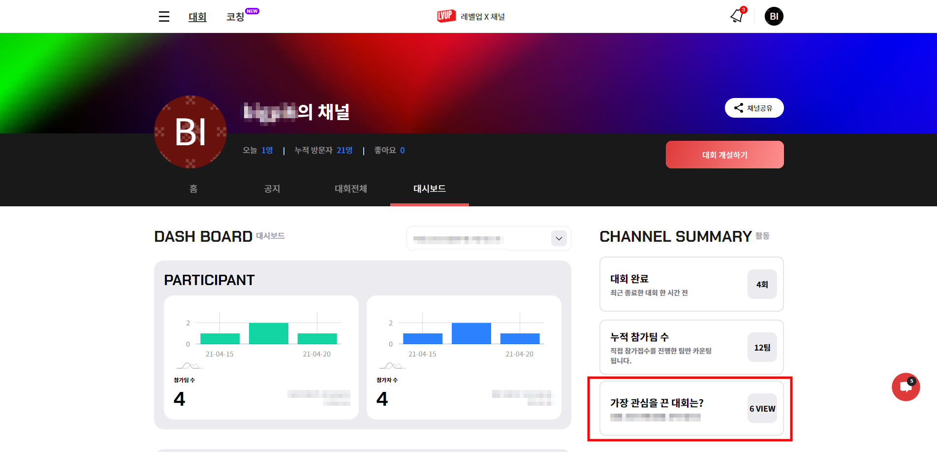Click trend line icon under 참가팀 chart
Image resolution: width=937 pixels, height=452 pixels.
[189, 365]
